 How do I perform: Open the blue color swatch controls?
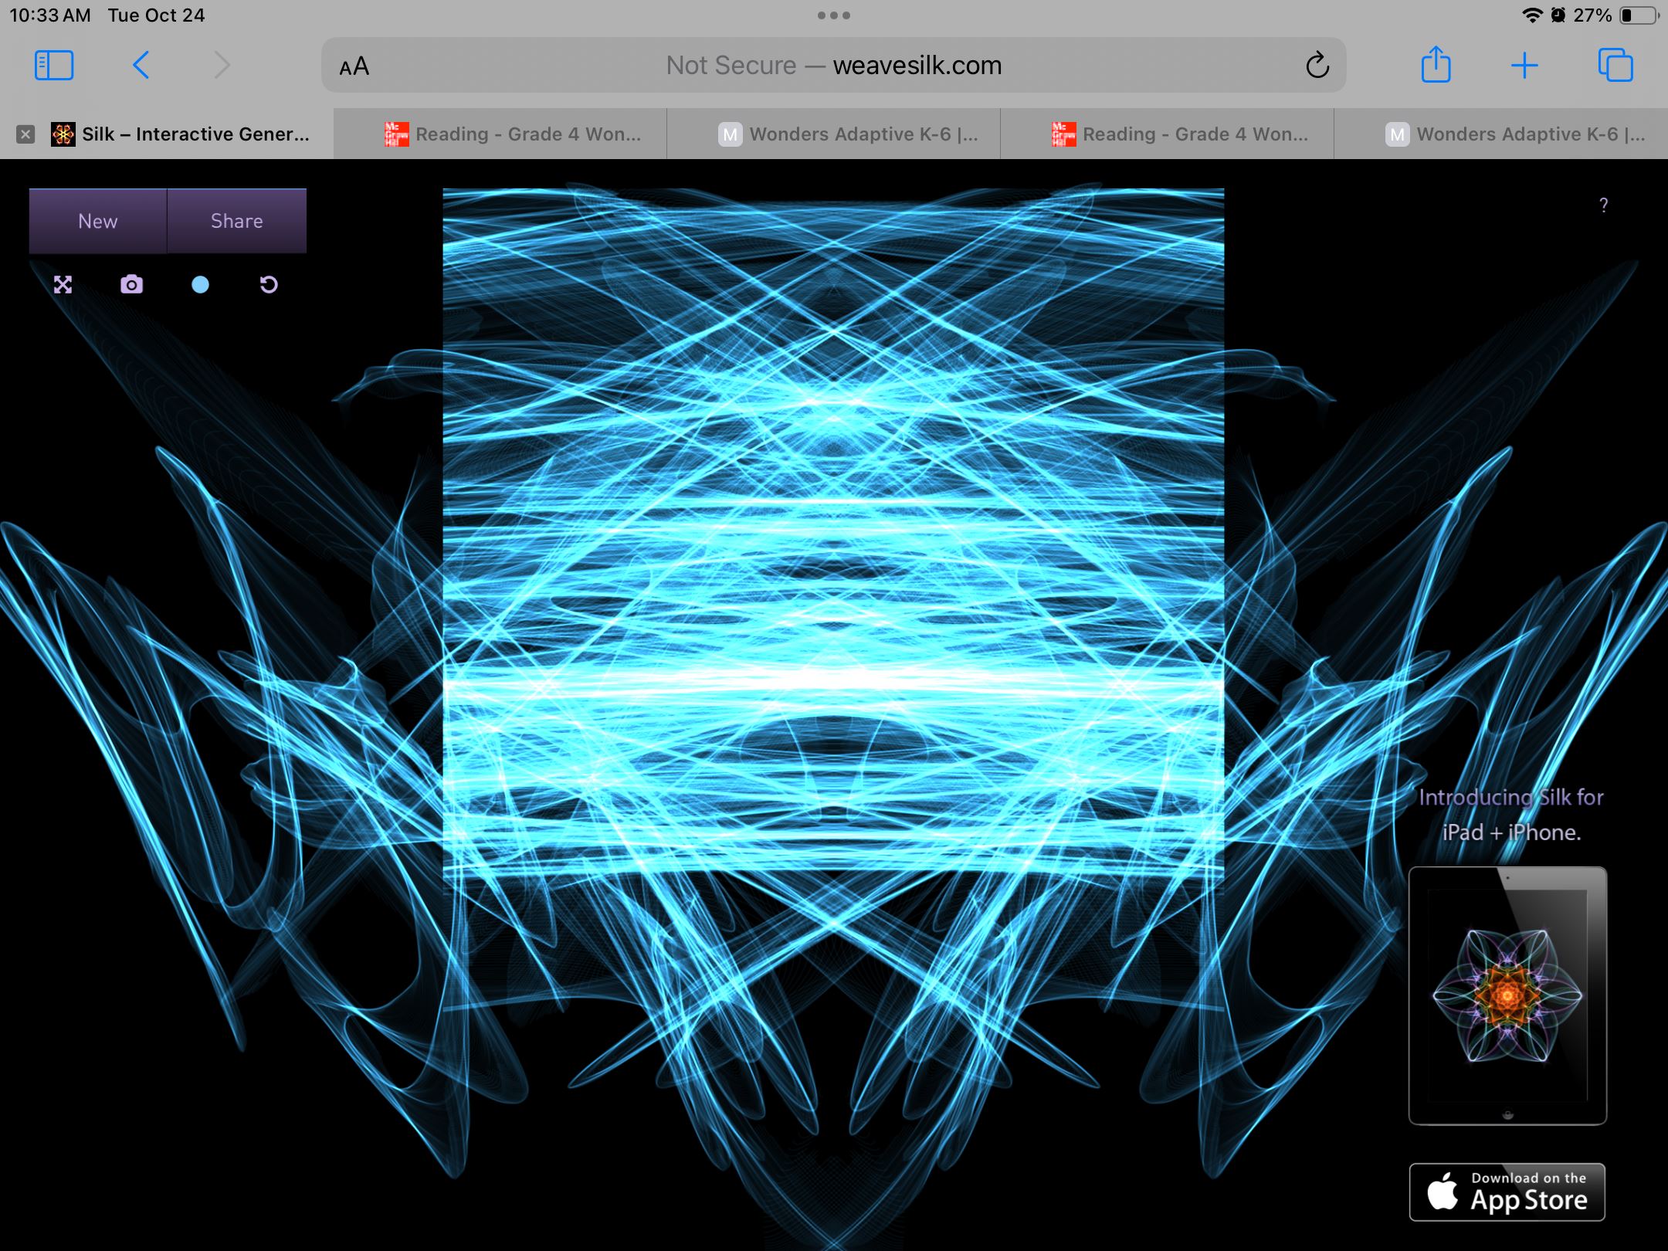pyautogui.click(x=200, y=285)
